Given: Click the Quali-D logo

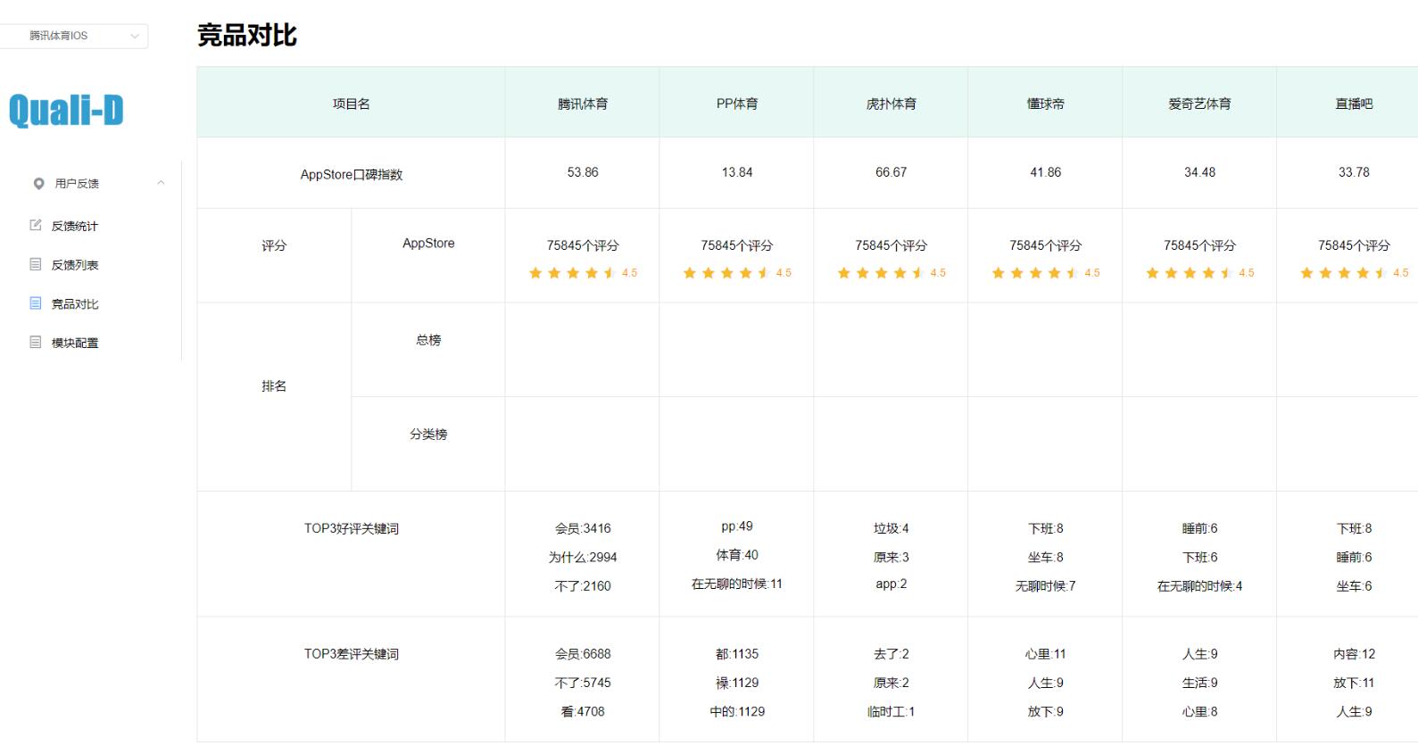Looking at the screenshot, I should pyautogui.click(x=66, y=111).
